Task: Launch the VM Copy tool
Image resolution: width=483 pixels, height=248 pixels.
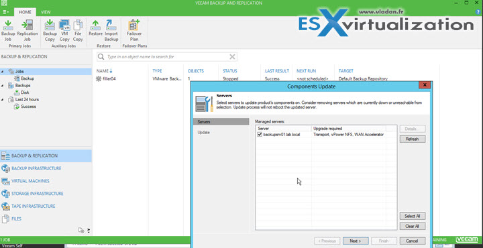Action: 64,31
